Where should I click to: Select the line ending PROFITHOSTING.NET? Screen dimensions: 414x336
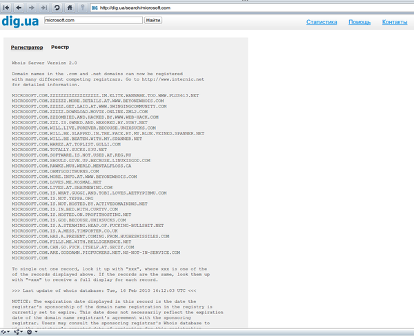72,215
